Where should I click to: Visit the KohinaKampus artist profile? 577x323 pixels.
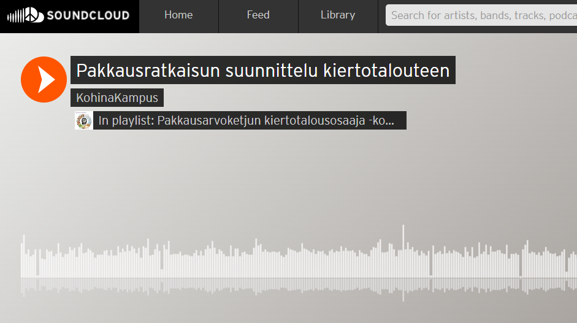[x=117, y=98]
